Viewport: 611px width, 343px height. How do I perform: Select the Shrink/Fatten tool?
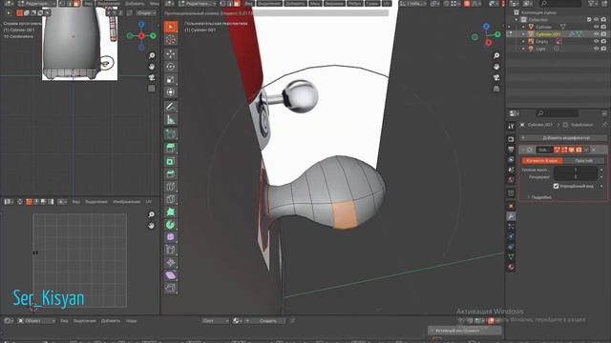coord(171,263)
